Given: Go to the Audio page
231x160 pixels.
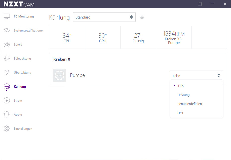Looking at the screenshot, I should 18,114.
